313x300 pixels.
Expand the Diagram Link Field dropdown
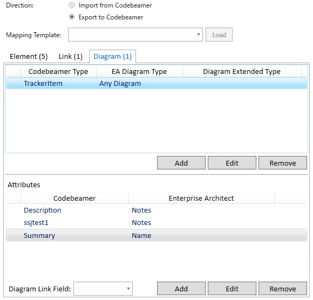click(x=128, y=289)
